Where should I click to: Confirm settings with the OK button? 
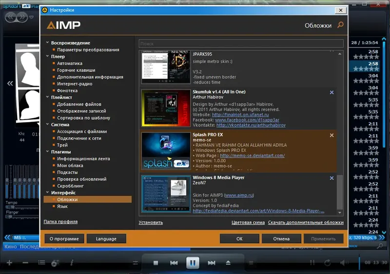(239, 239)
